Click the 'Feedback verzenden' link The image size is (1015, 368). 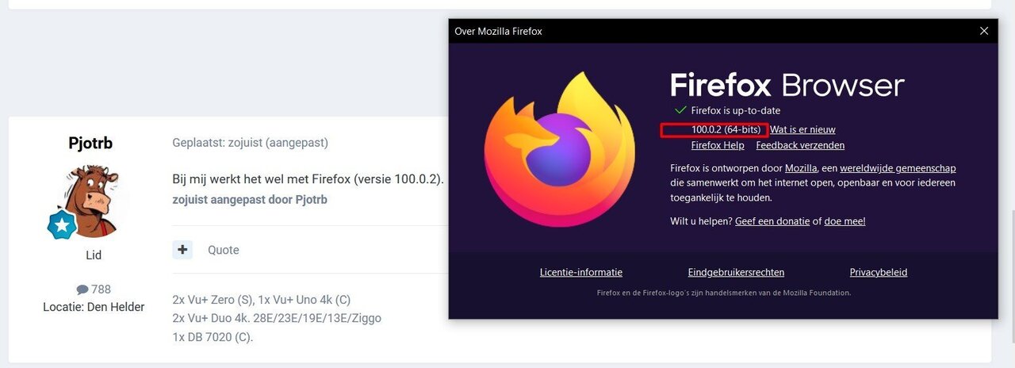coord(800,145)
